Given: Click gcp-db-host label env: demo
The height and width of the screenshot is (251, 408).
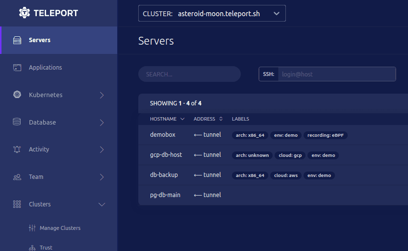Looking at the screenshot, I should 323,155.
